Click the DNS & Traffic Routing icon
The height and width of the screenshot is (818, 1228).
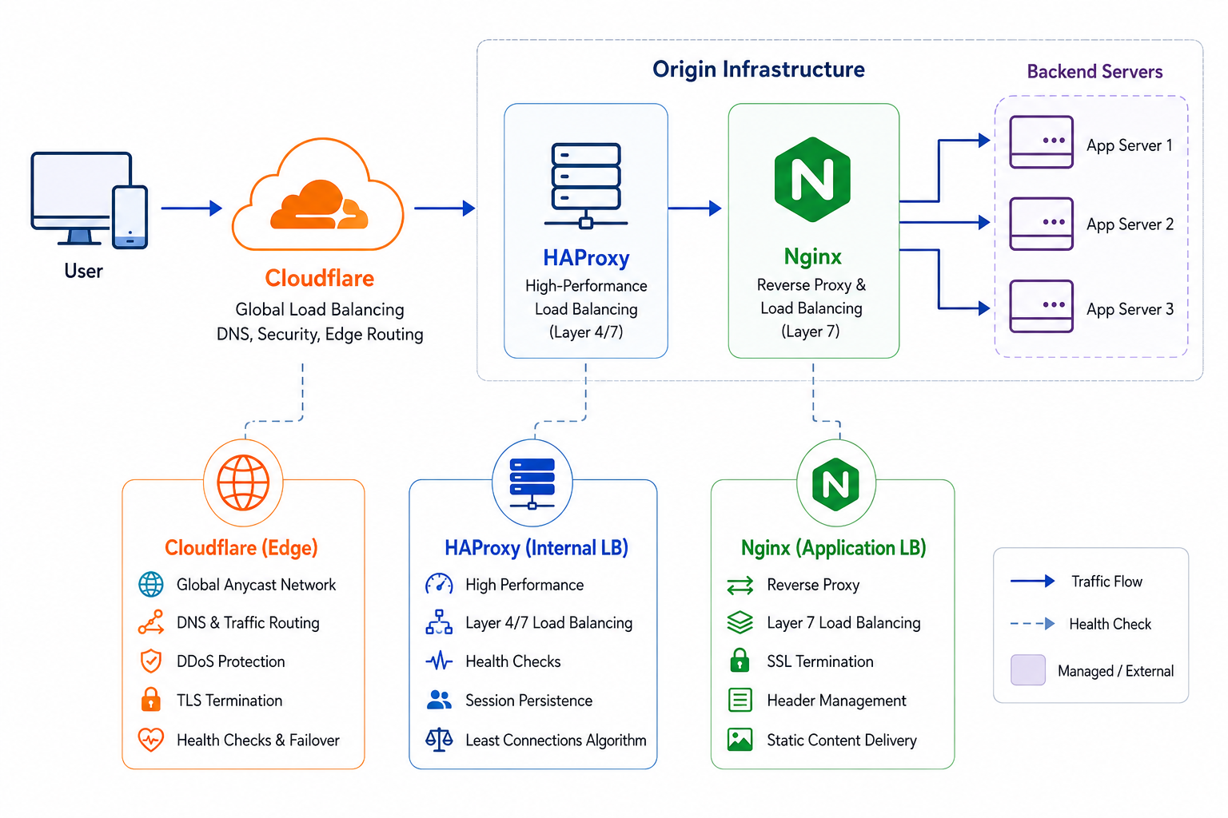151,622
